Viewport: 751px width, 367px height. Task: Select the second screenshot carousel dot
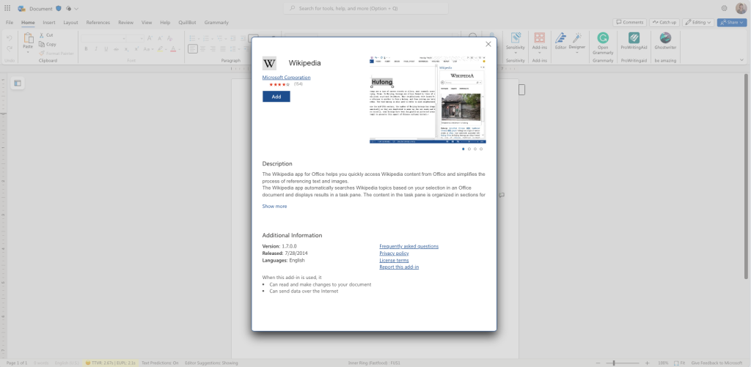[469, 149]
